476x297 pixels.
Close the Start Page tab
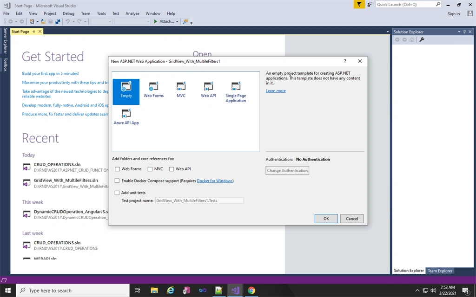point(40,32)
